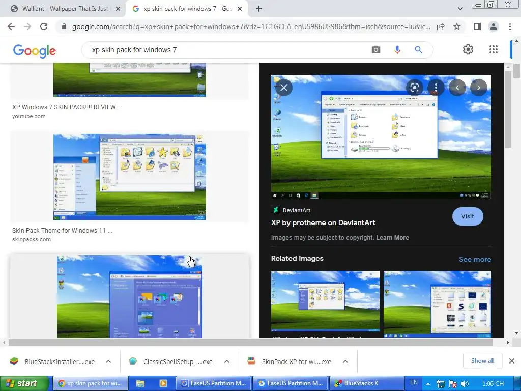Click the preview panel vertical scrollbar
Image resolution: width=521 pixels, height=391 pixels.
click(x=508, y=110)
